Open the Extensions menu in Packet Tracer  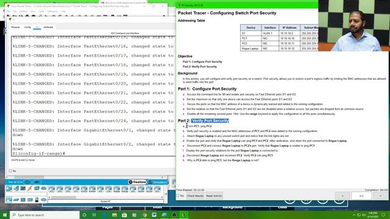[52, 11]
